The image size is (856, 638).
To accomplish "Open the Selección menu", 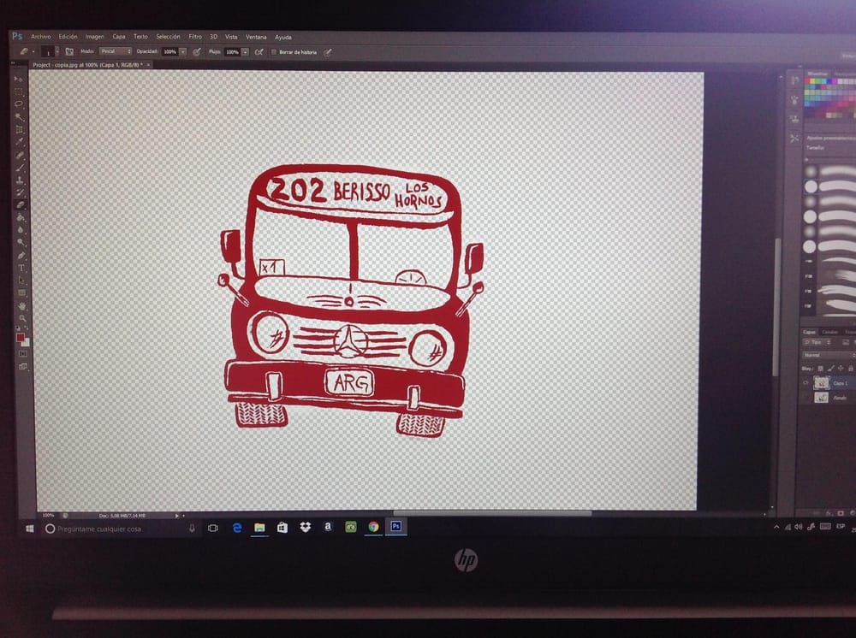I will click(168, 37).
